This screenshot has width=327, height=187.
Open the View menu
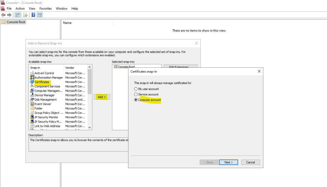tap(32, 9)
